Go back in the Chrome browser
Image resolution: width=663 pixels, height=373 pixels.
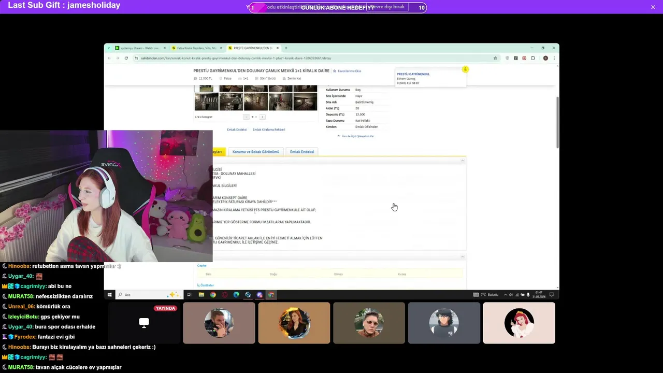coord(109,58)
